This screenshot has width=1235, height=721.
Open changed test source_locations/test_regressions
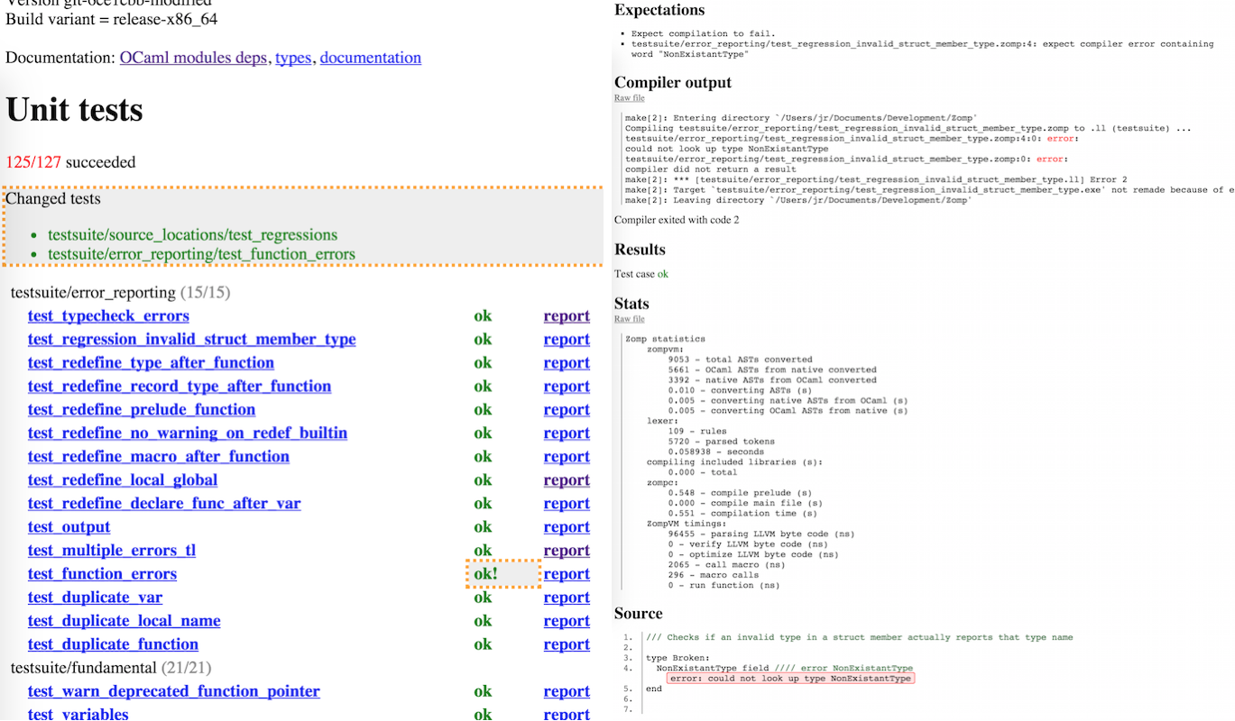pyautogui.click(x=192, y=234)
